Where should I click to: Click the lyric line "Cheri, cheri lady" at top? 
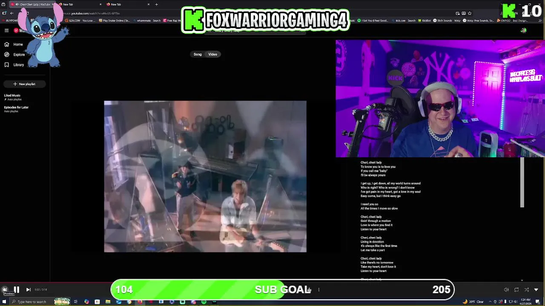tap(371, 162)
